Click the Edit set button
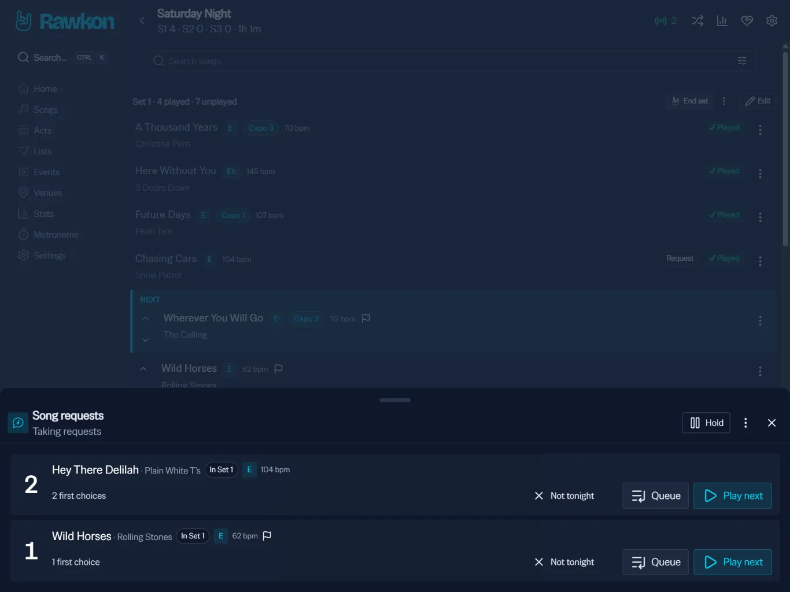The height and width of the screenshot is (592, 790). [x=758, y=101]
